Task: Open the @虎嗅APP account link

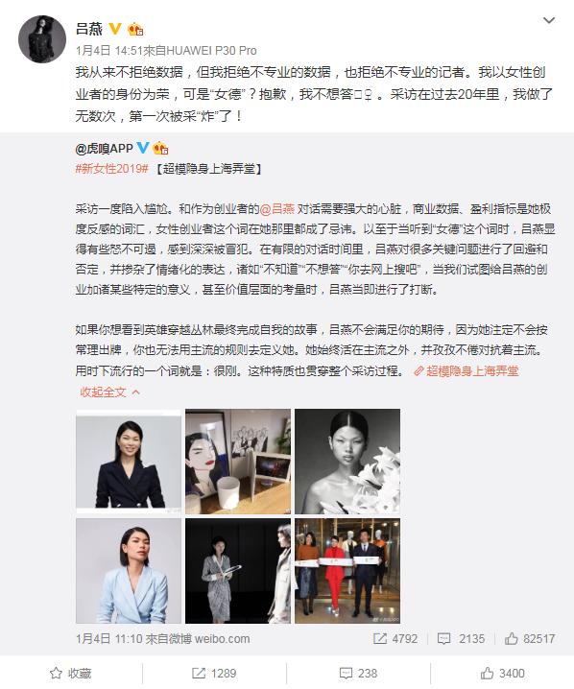Action: click(105, 149)
